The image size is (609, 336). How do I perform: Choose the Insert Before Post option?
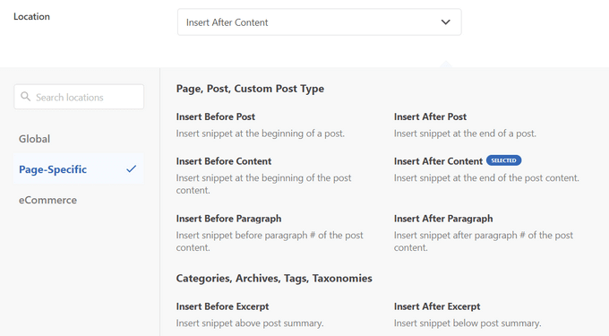coord(216,116)
